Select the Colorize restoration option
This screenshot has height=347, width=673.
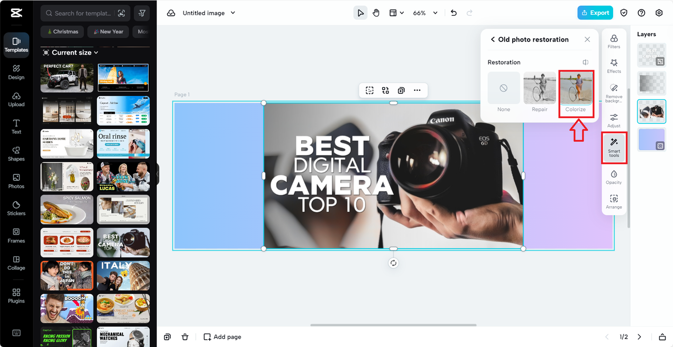click(x=575, y=91)
